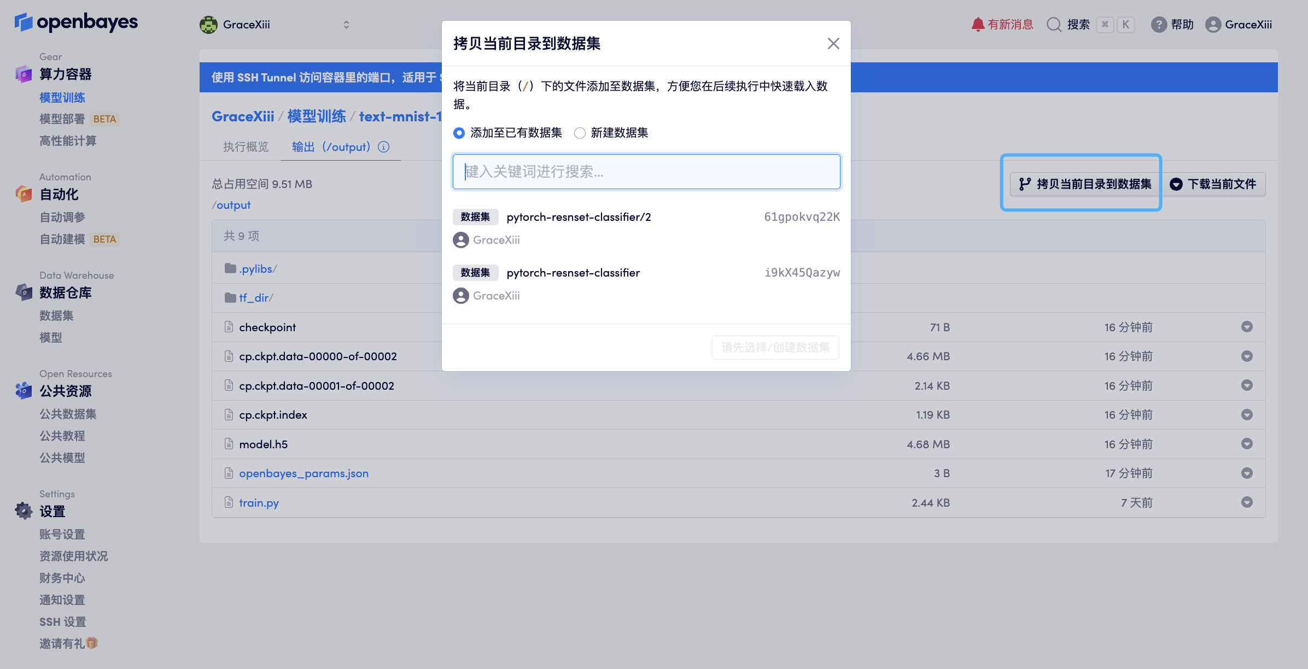Click the settings gear icon in sidebar

tap(24, 510)
